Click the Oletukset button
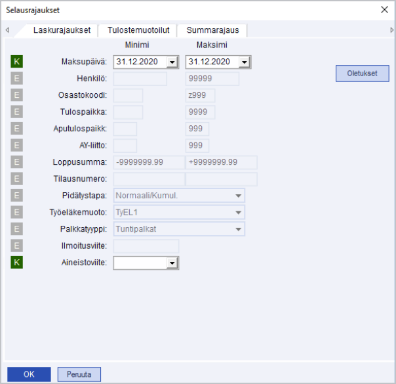The height and width of the screenshot is (384, 396). click(362, 74)
